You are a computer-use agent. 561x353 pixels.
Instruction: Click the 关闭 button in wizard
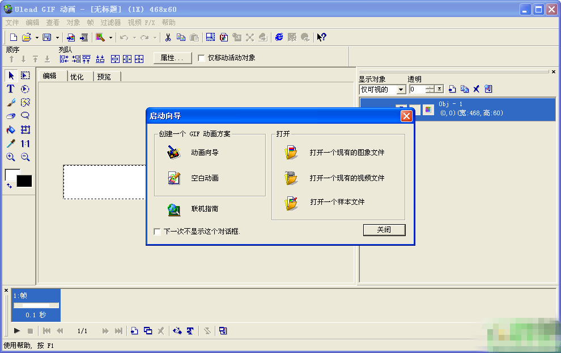pos(384,230)
